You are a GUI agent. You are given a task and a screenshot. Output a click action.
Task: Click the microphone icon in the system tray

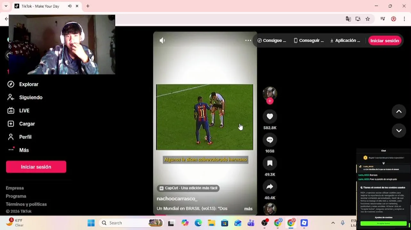pyautogui.click(x=342, y=223)
